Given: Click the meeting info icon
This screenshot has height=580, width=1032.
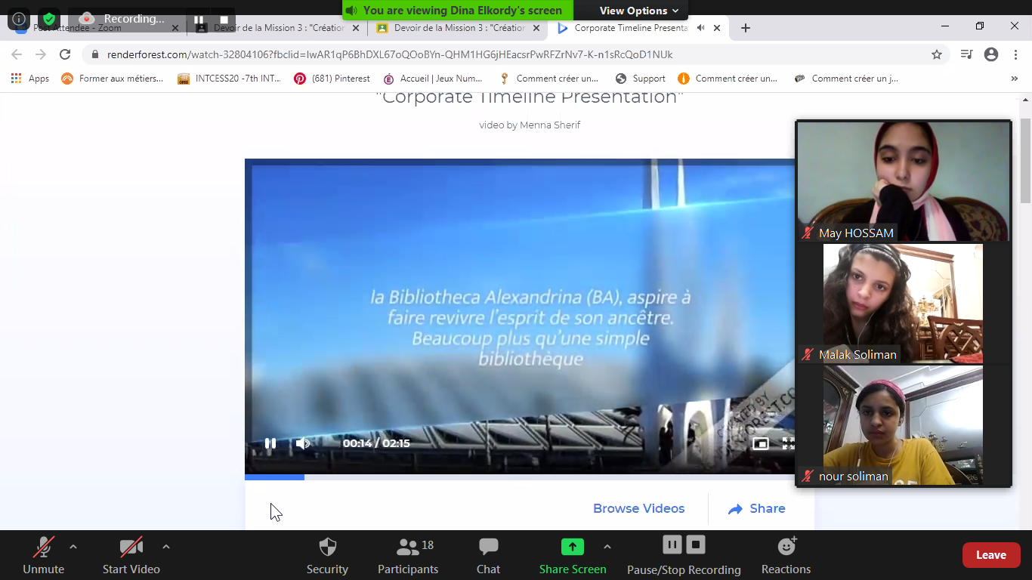Looking at the screenshot, I should [19, 19].
